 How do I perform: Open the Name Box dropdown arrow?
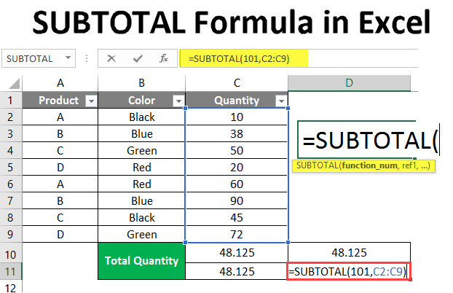[x=68, y=58]
